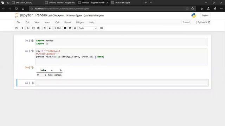Expand the tab list chevron

[x=151, y=3]
